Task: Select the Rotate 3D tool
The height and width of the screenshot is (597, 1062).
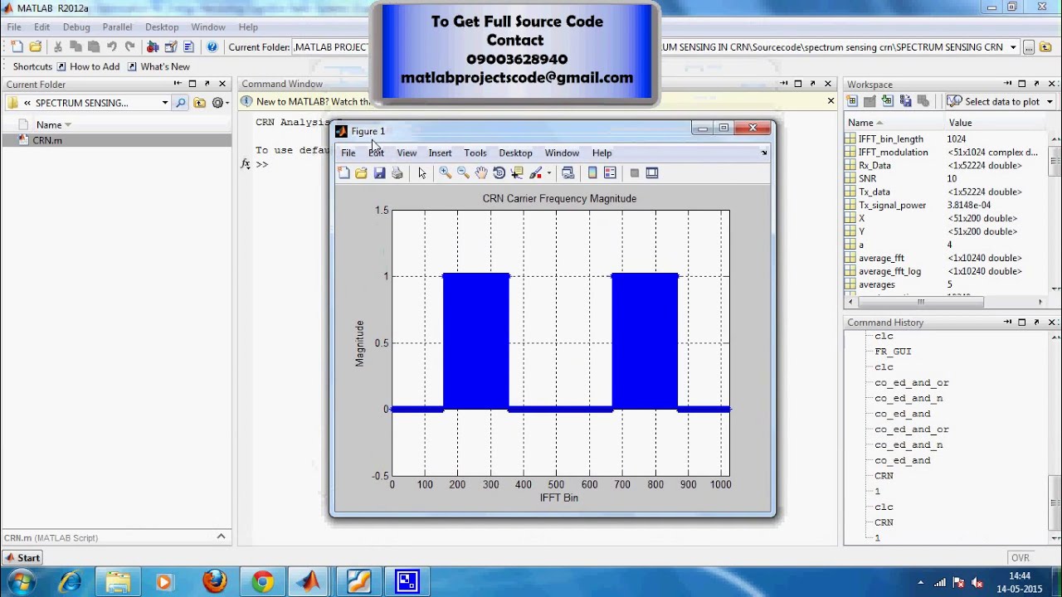Action: tap(499, 172)
